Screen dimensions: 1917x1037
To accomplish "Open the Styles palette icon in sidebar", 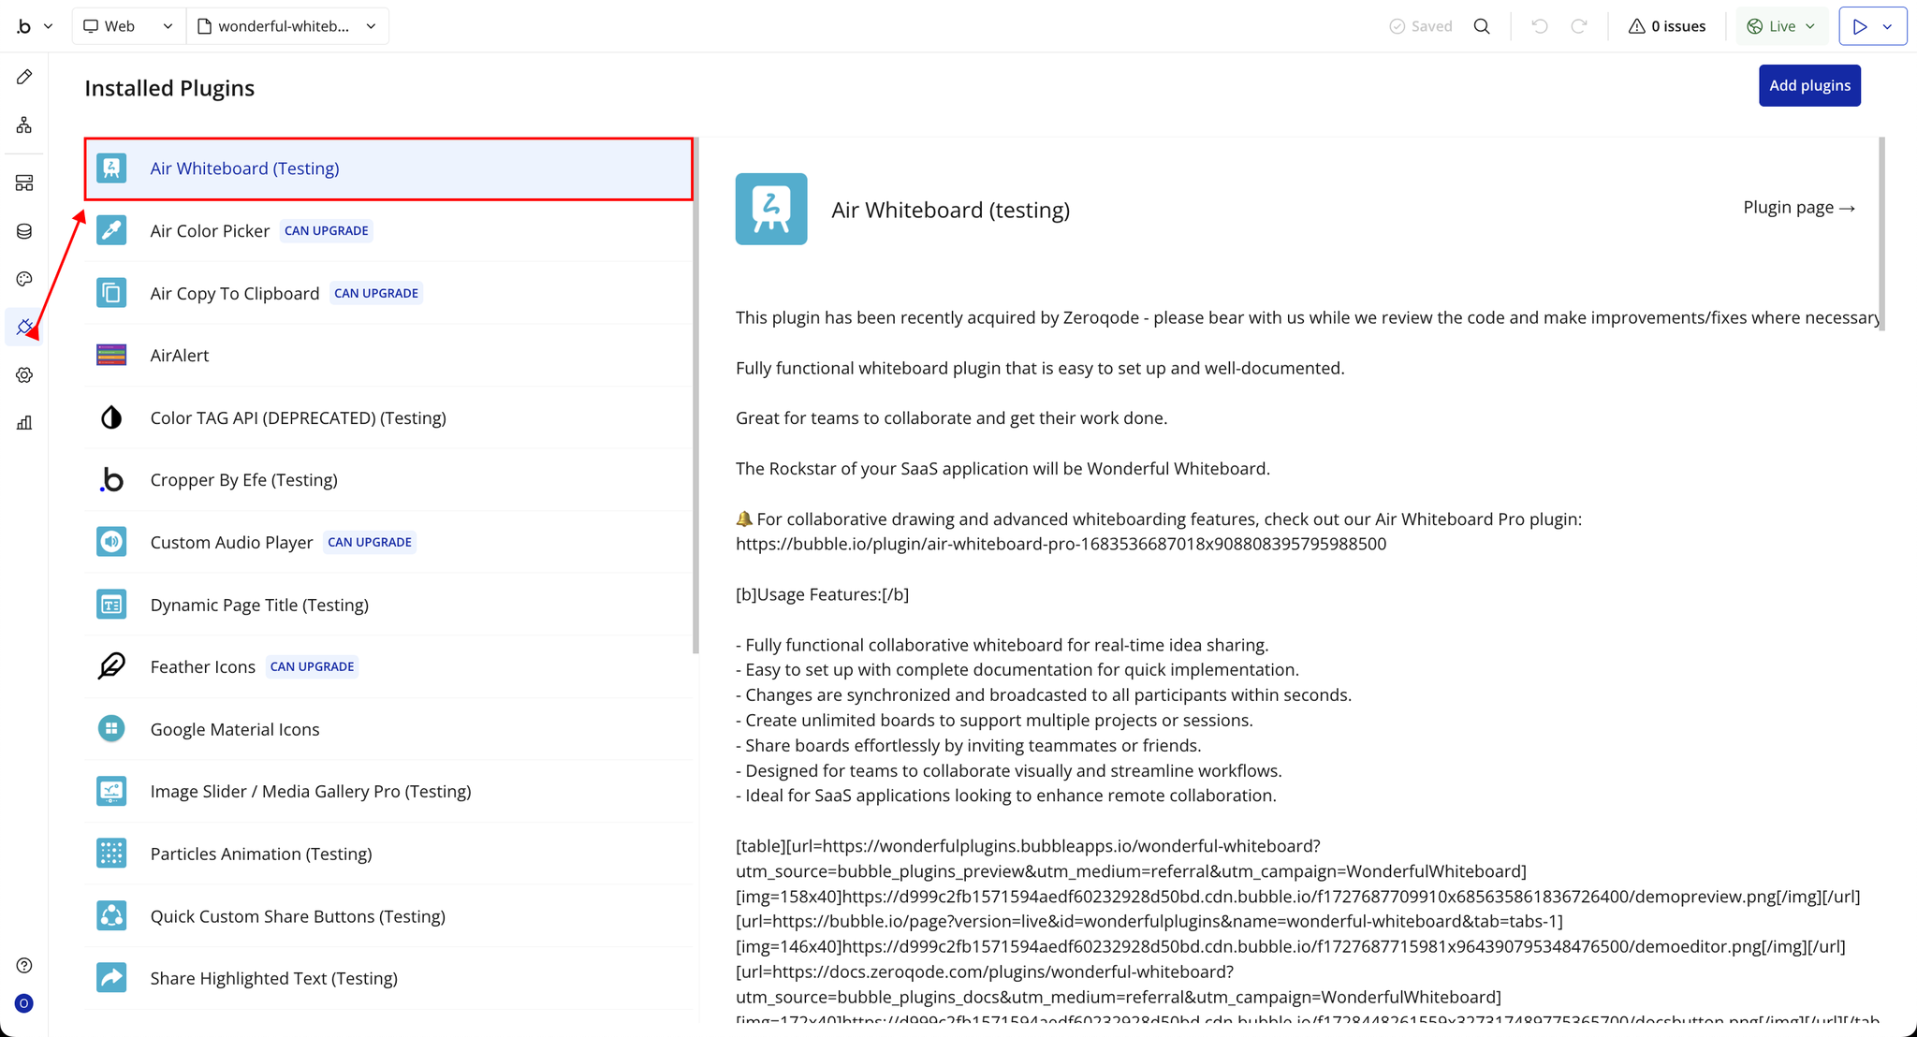I will click(x=24, y=279).
